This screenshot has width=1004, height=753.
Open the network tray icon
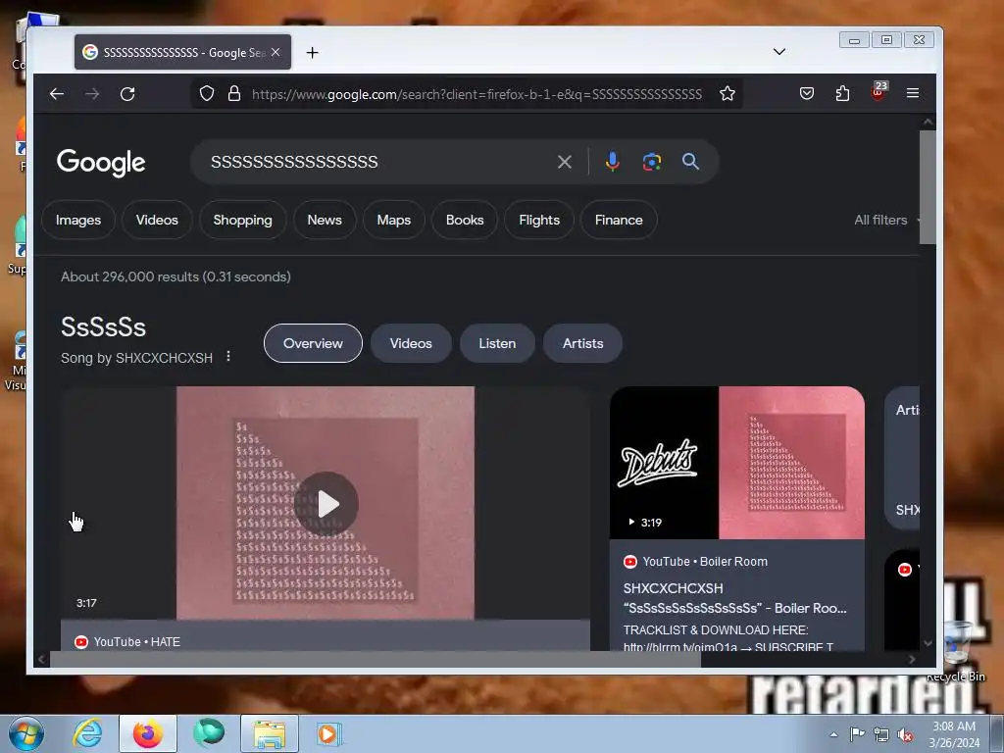click(881, 734)
